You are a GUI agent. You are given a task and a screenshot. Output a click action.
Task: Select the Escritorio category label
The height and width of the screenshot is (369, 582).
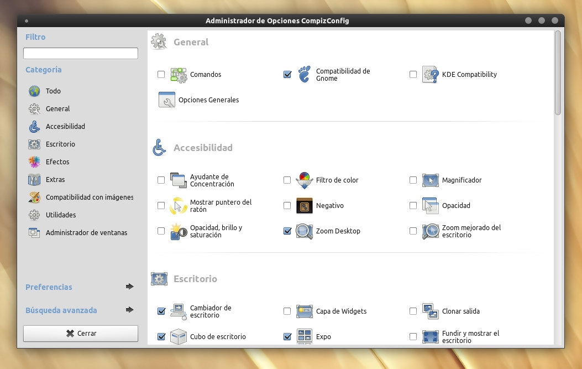[x=60, y=144]
